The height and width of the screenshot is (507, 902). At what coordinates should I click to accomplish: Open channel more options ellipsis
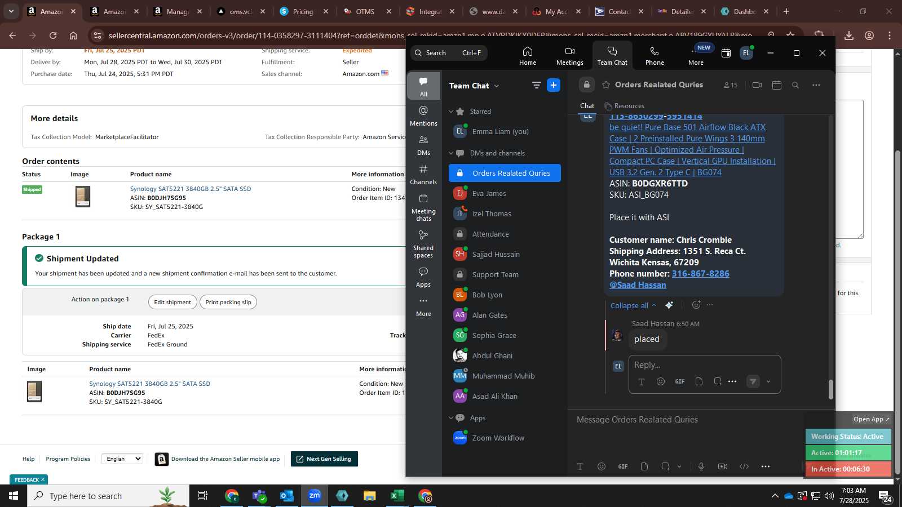point(816,85)
